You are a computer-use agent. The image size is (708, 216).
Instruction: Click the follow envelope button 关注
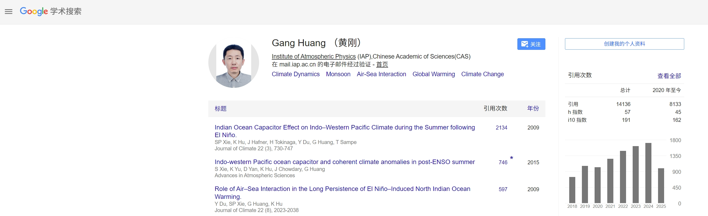(x=531, y=44)
